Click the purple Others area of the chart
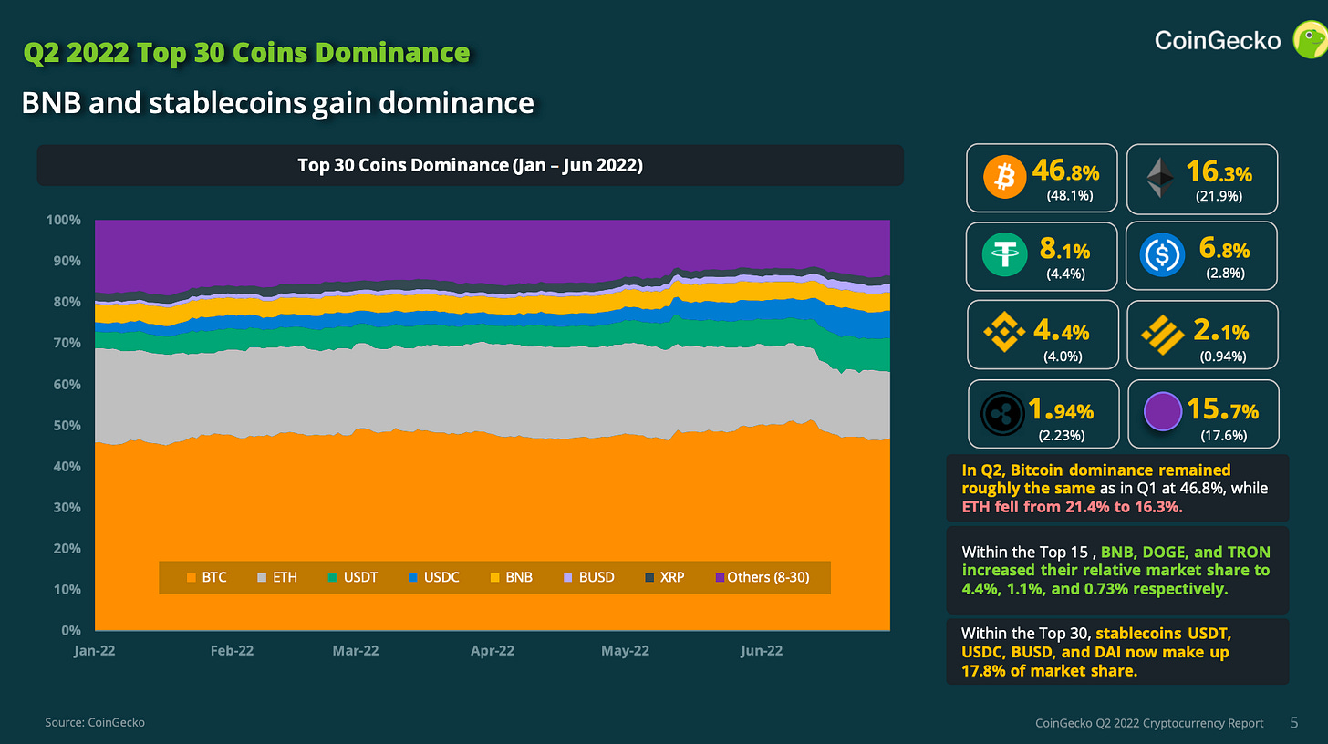This screenshot has width=1328, height=744. tap(493, 251)
